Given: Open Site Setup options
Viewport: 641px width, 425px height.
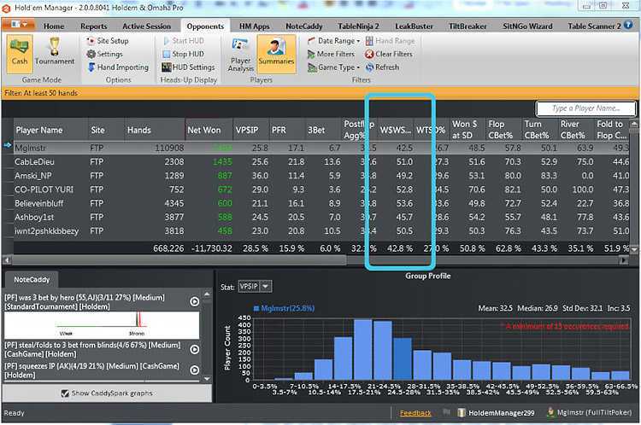Looking at the screenshot, I should tap(108, 41).
